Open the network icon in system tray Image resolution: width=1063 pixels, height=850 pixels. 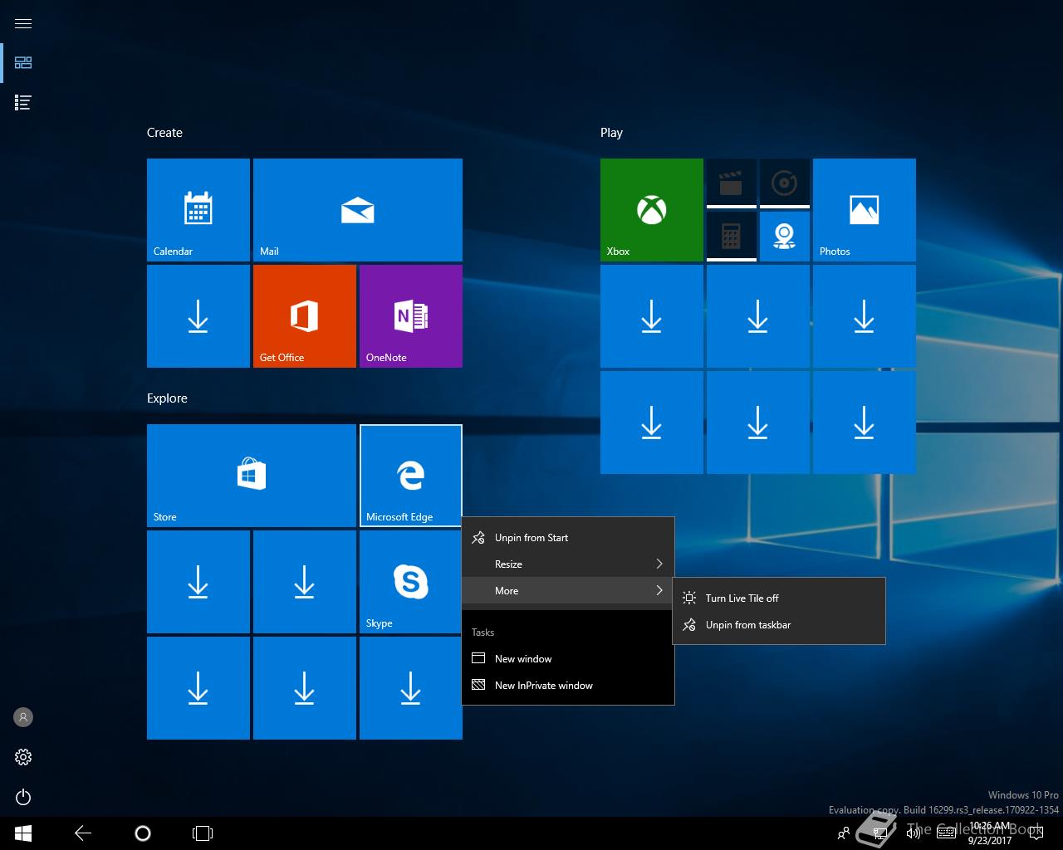pos(882,833)
